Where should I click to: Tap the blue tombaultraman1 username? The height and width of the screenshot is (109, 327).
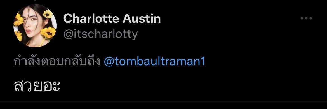[x=154, y=62]
